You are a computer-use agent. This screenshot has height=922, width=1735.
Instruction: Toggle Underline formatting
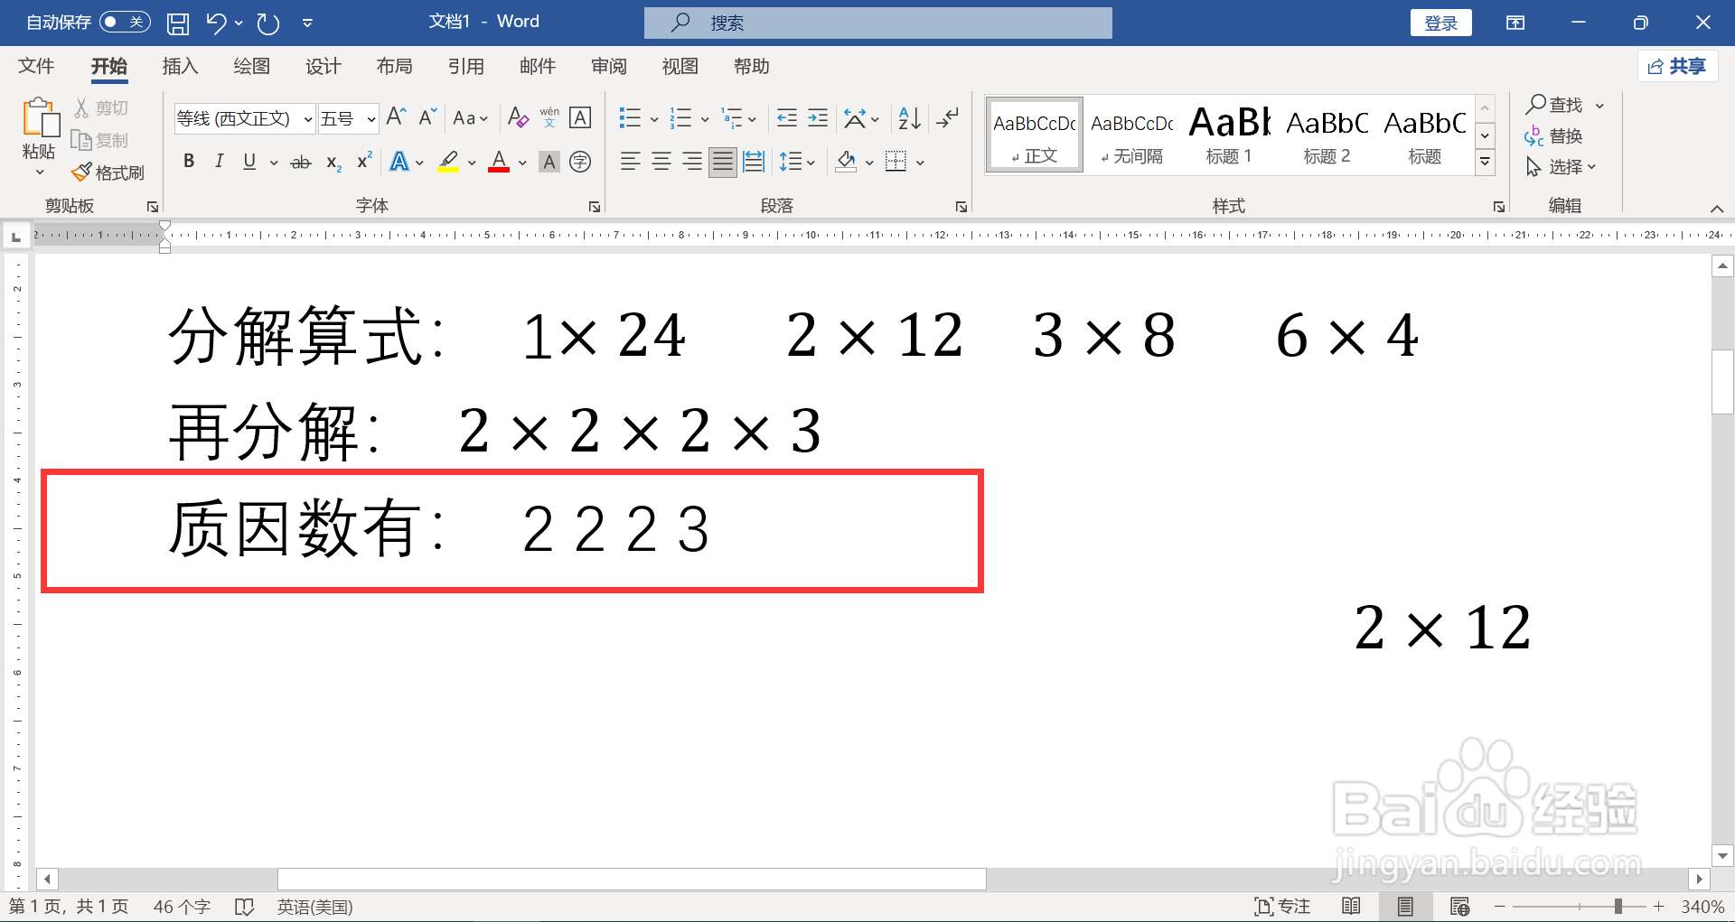[249, 162]
